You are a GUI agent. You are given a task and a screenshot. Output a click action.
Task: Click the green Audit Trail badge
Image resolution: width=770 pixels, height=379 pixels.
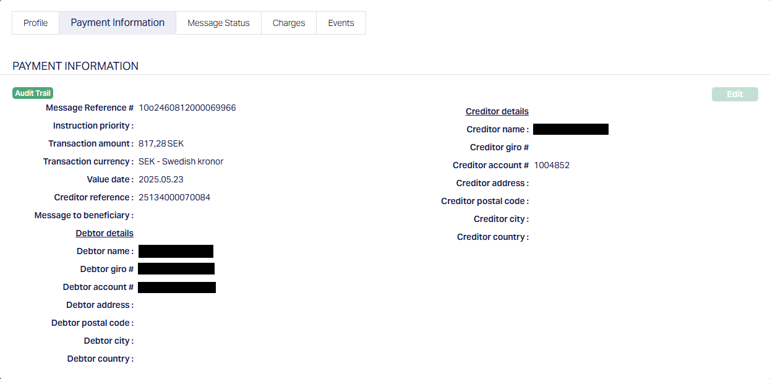coord(33,93)
